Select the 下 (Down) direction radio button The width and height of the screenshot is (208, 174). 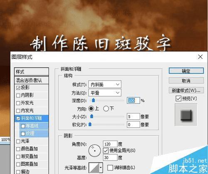click(x=106, y=108)
